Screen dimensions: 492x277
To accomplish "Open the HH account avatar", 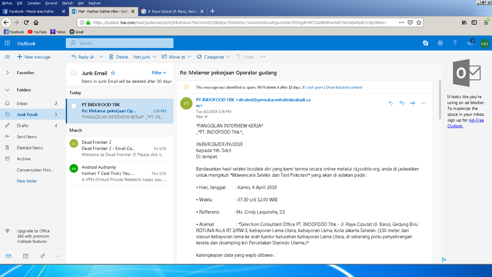I will pos(484,43).
